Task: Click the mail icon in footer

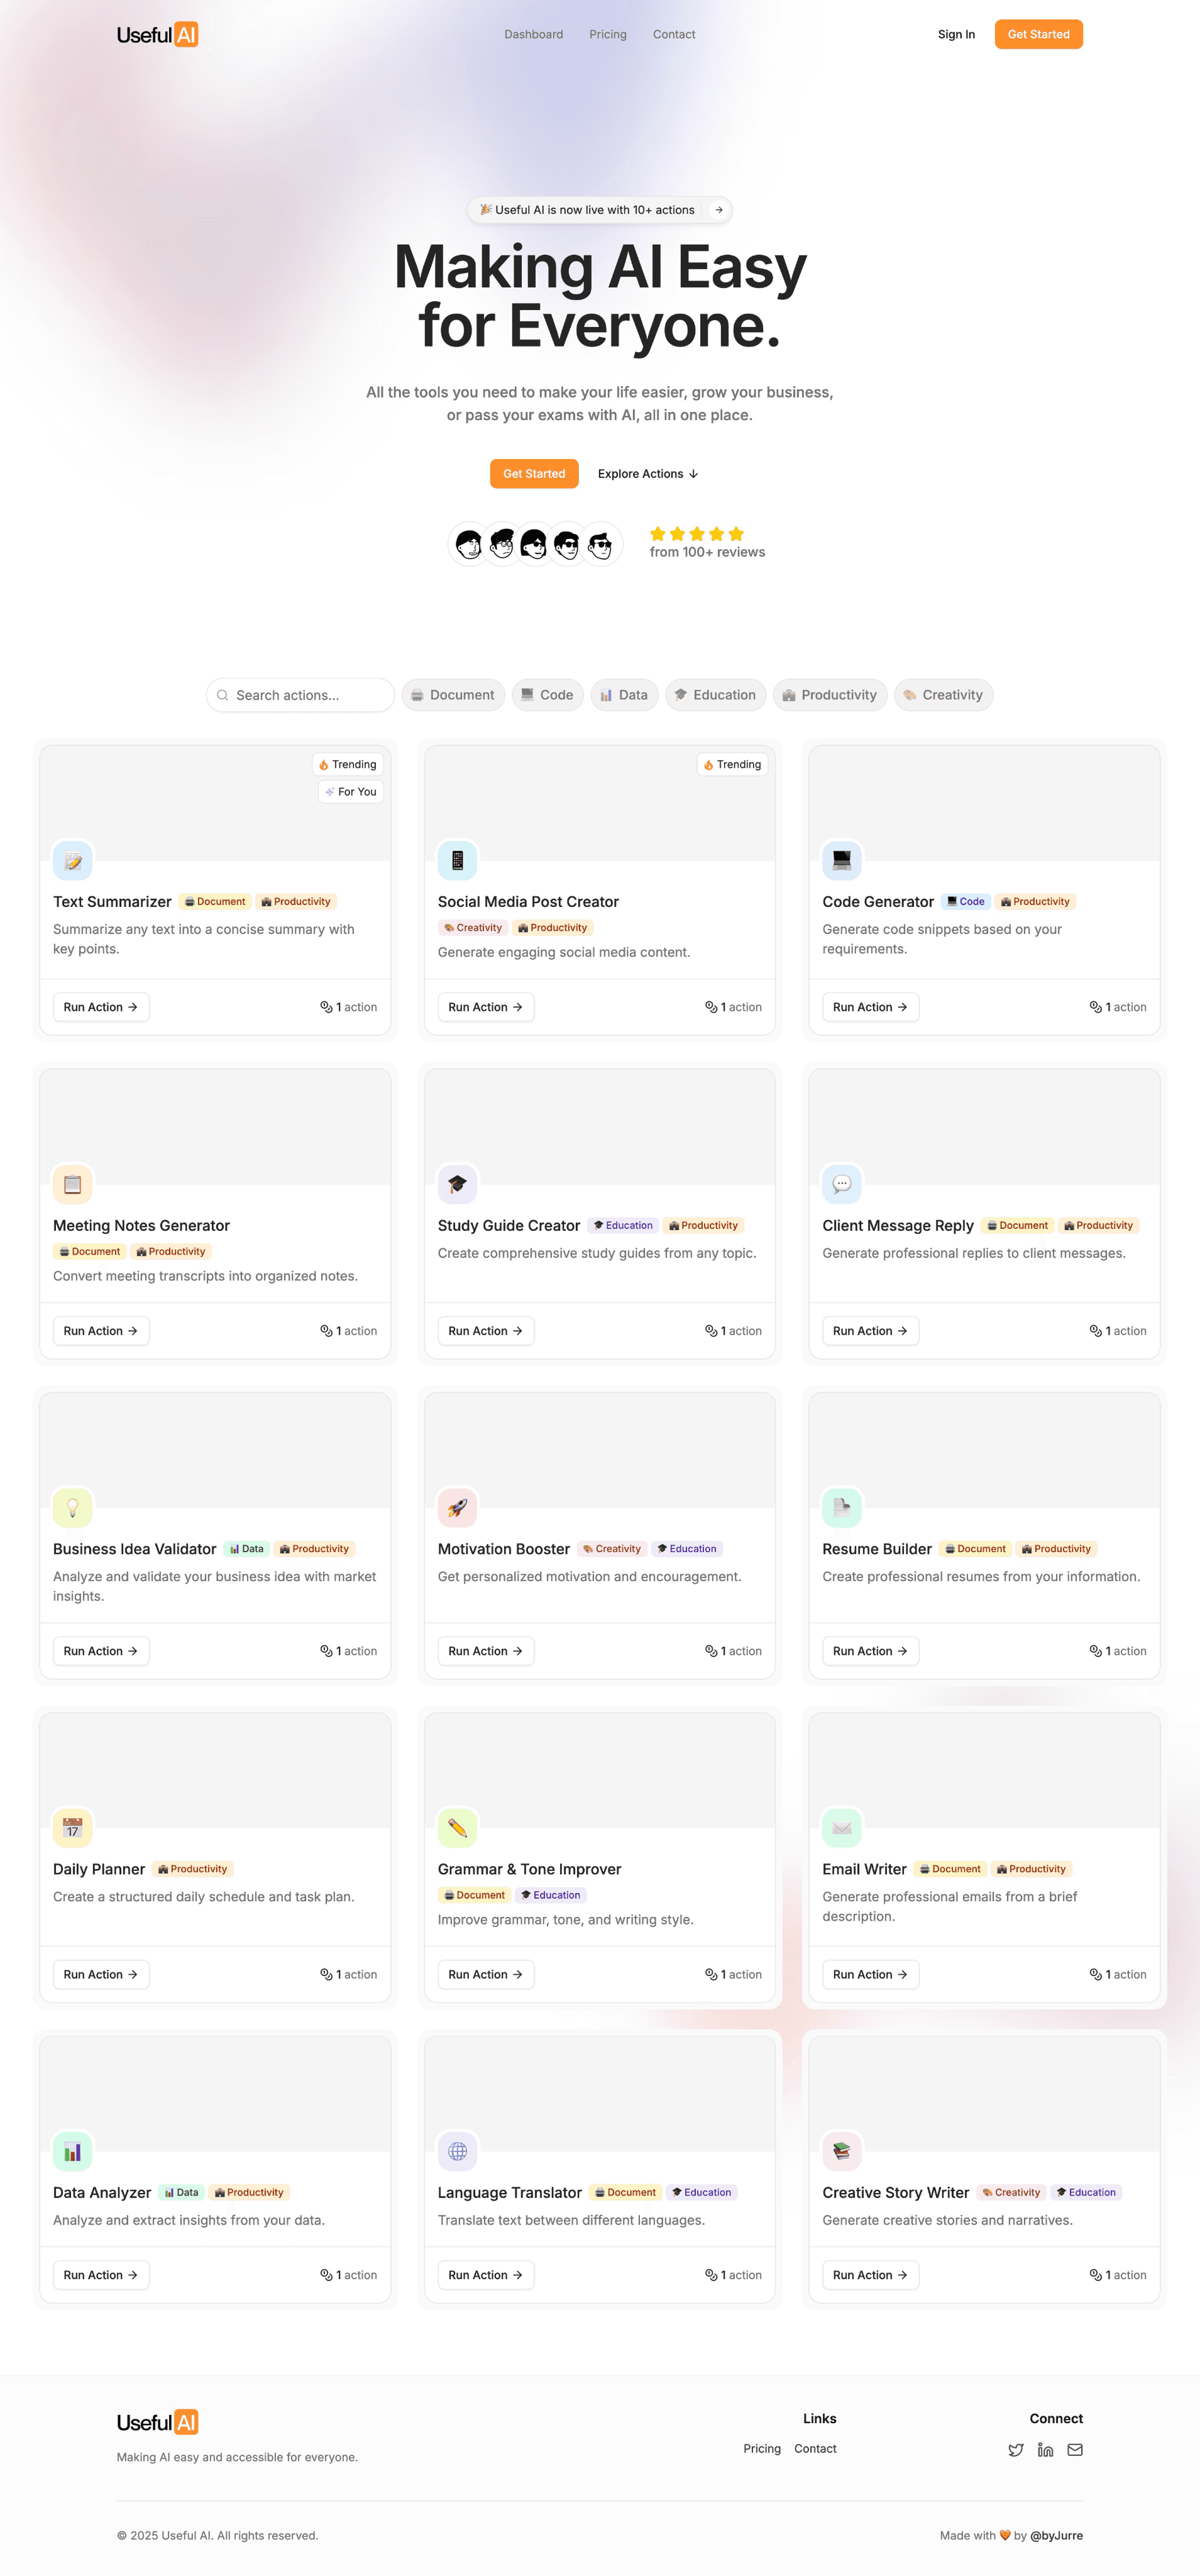Action: click(x=1075, y=2449)
